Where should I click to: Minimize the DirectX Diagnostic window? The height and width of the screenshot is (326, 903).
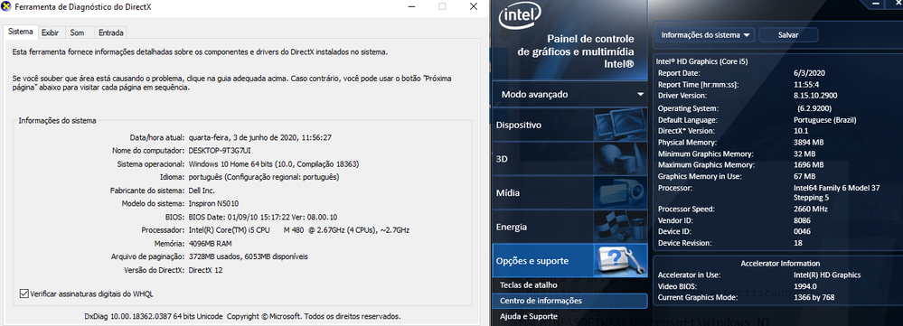coord(411,7)
